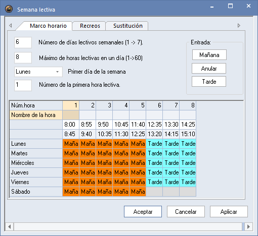This screenshot has width=258, height=236.
Task: Click the left tab scroll arrow
Action: coord(11,26)
